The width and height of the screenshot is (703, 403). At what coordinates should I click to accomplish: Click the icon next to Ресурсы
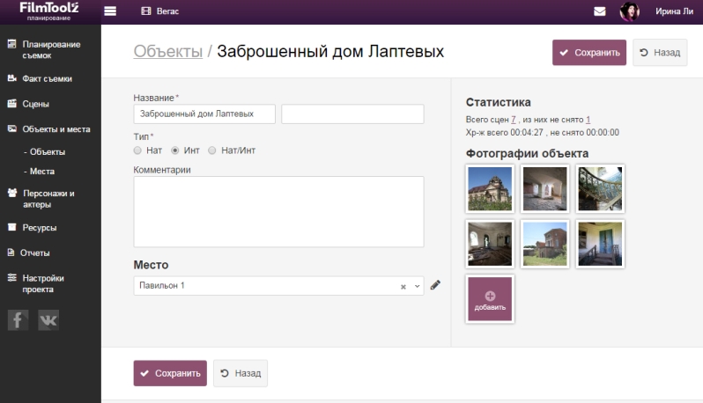[12, 227]
